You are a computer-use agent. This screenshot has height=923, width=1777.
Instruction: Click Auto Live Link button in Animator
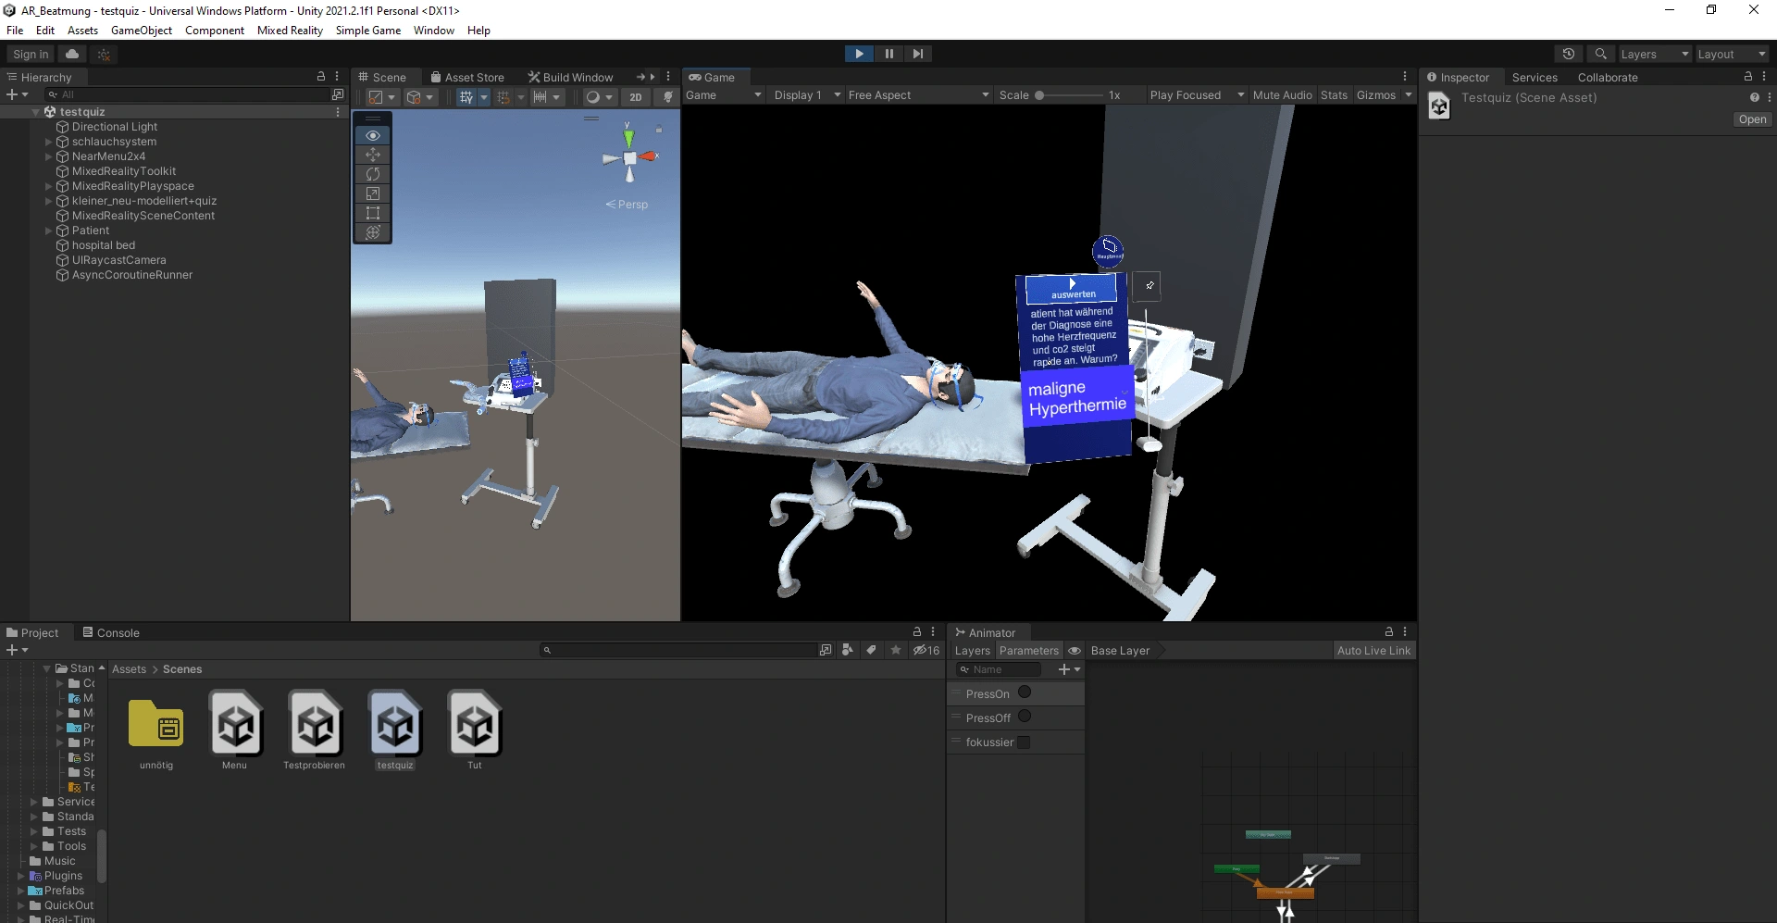coord(1373,650)
